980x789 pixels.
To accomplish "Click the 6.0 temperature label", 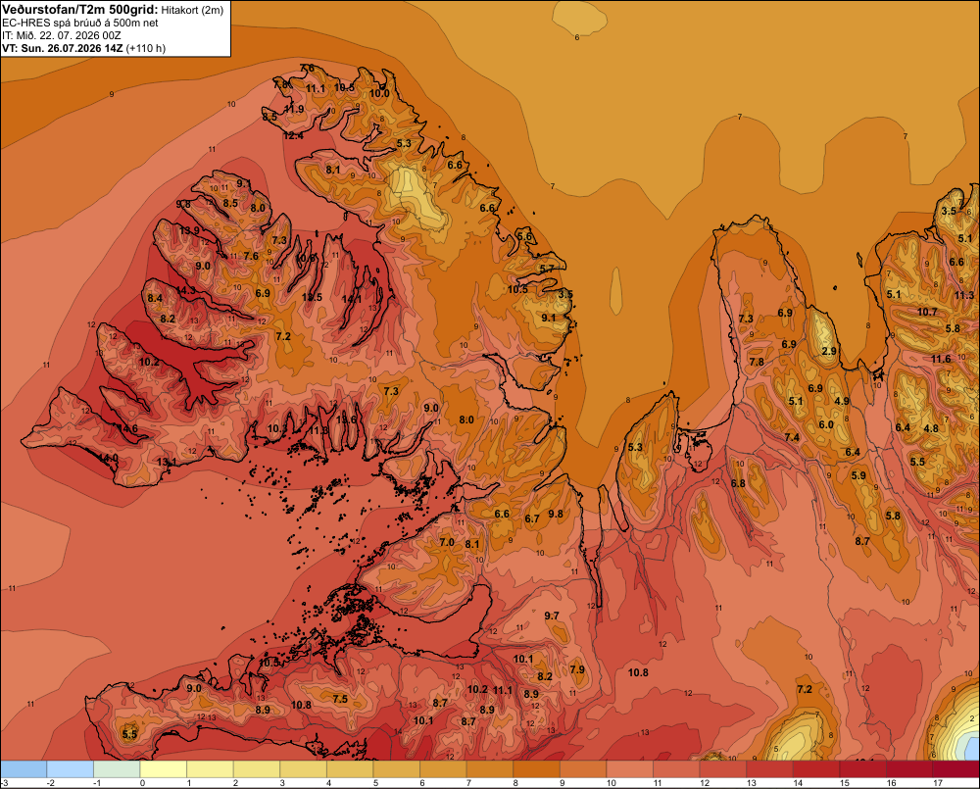I will coord(826,424).
